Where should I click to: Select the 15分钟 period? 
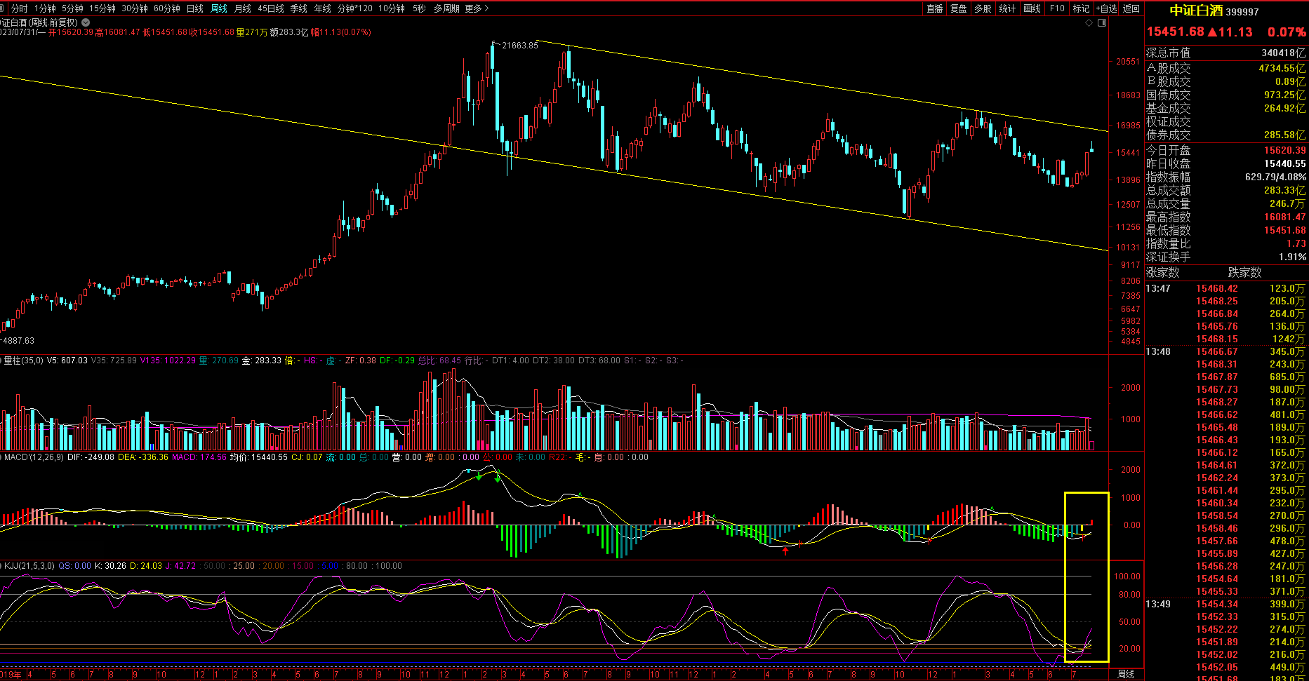(x=102, y=8)
